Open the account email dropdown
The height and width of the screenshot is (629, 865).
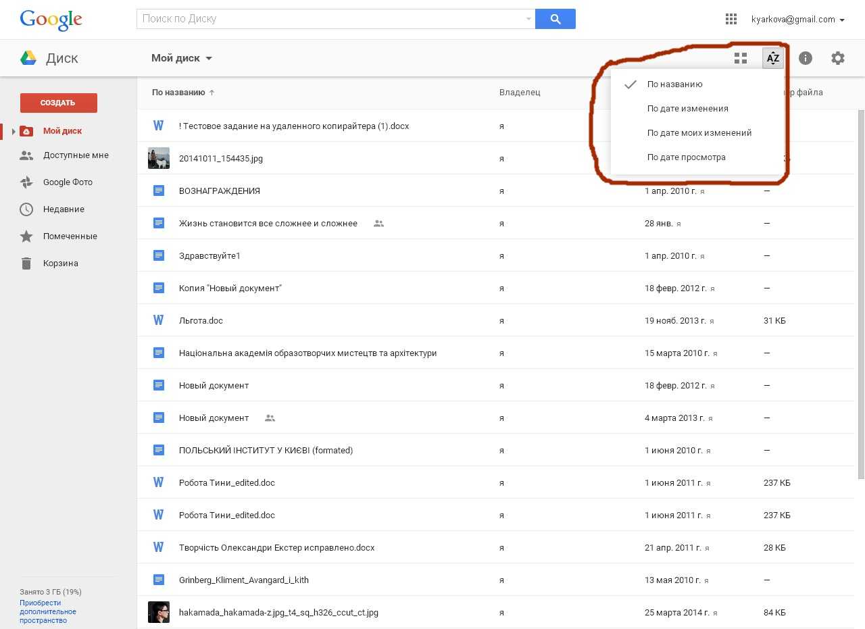[798, 20]
